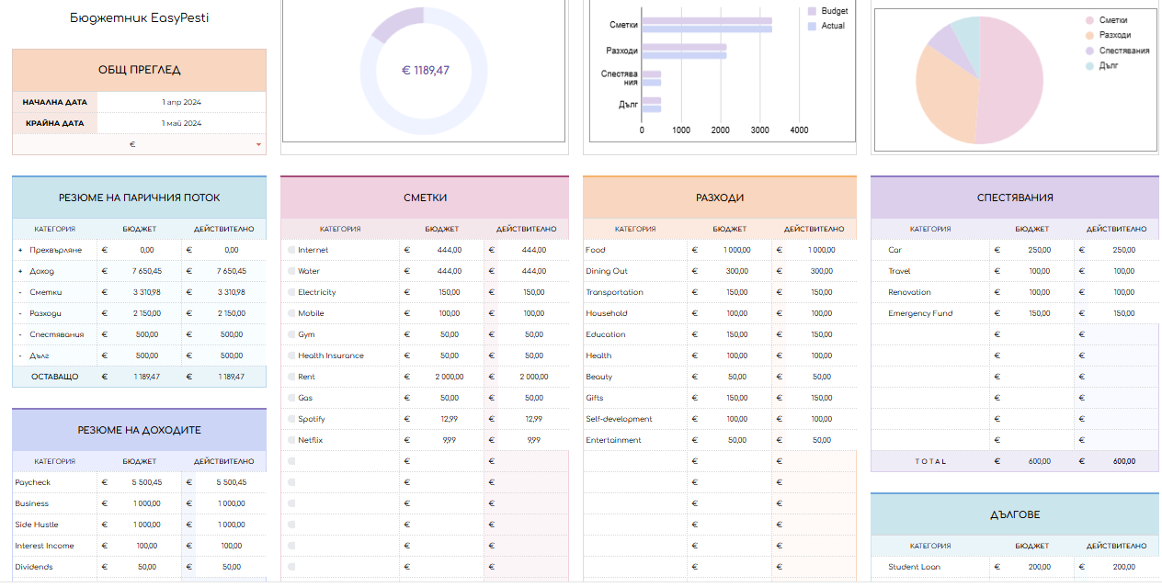1162x587 pixels.
Task: Edit the Paycheck budget amount cell
Action: click(x=147, y=482)
